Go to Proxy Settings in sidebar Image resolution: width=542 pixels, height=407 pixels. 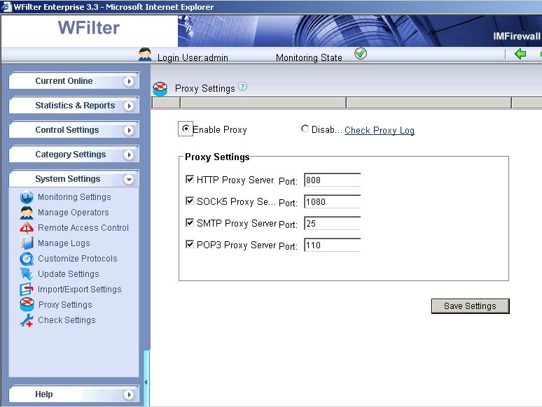point(65,305)
